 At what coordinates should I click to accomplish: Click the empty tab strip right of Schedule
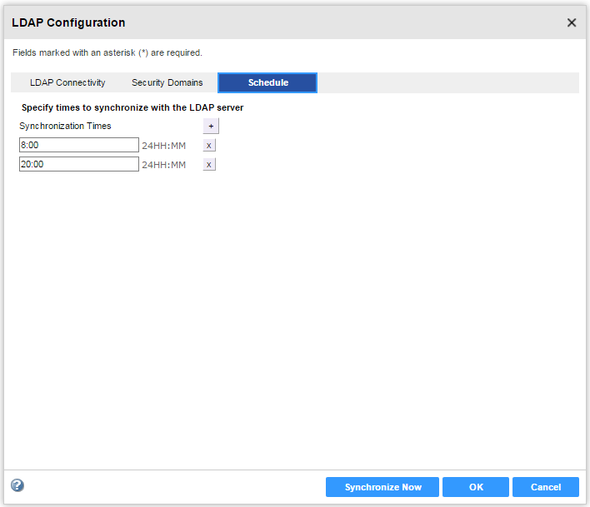447,82
